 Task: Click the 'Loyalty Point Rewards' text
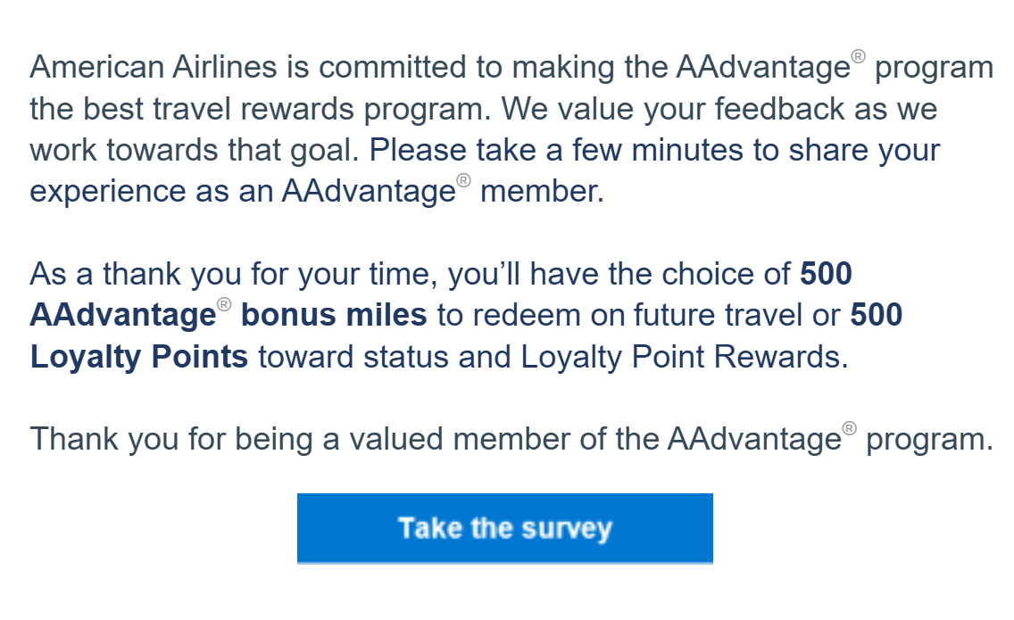[x=681, y=357]
